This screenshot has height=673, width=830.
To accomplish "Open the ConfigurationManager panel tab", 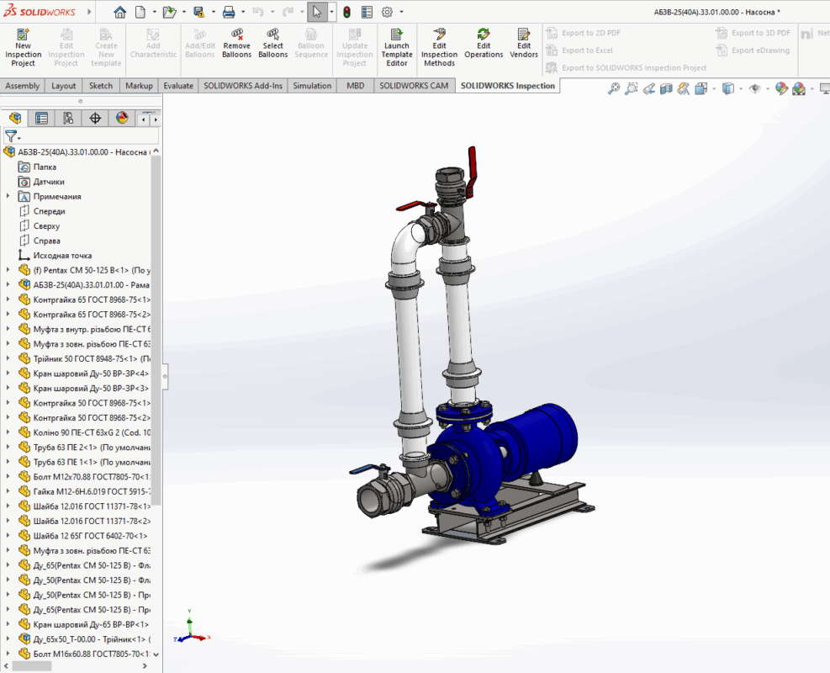I will (x=68, y=119).
